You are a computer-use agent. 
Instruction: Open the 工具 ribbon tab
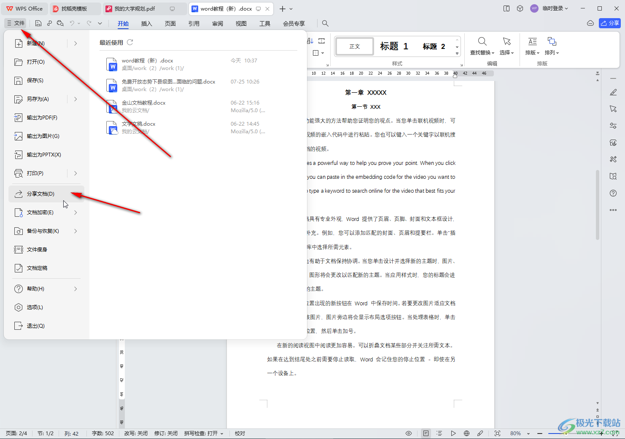tap(264, 24)
